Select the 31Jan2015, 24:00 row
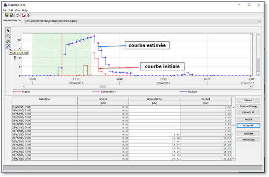Image resolution: width=269 pixels, height=177 pixels. tap(121, 107)
